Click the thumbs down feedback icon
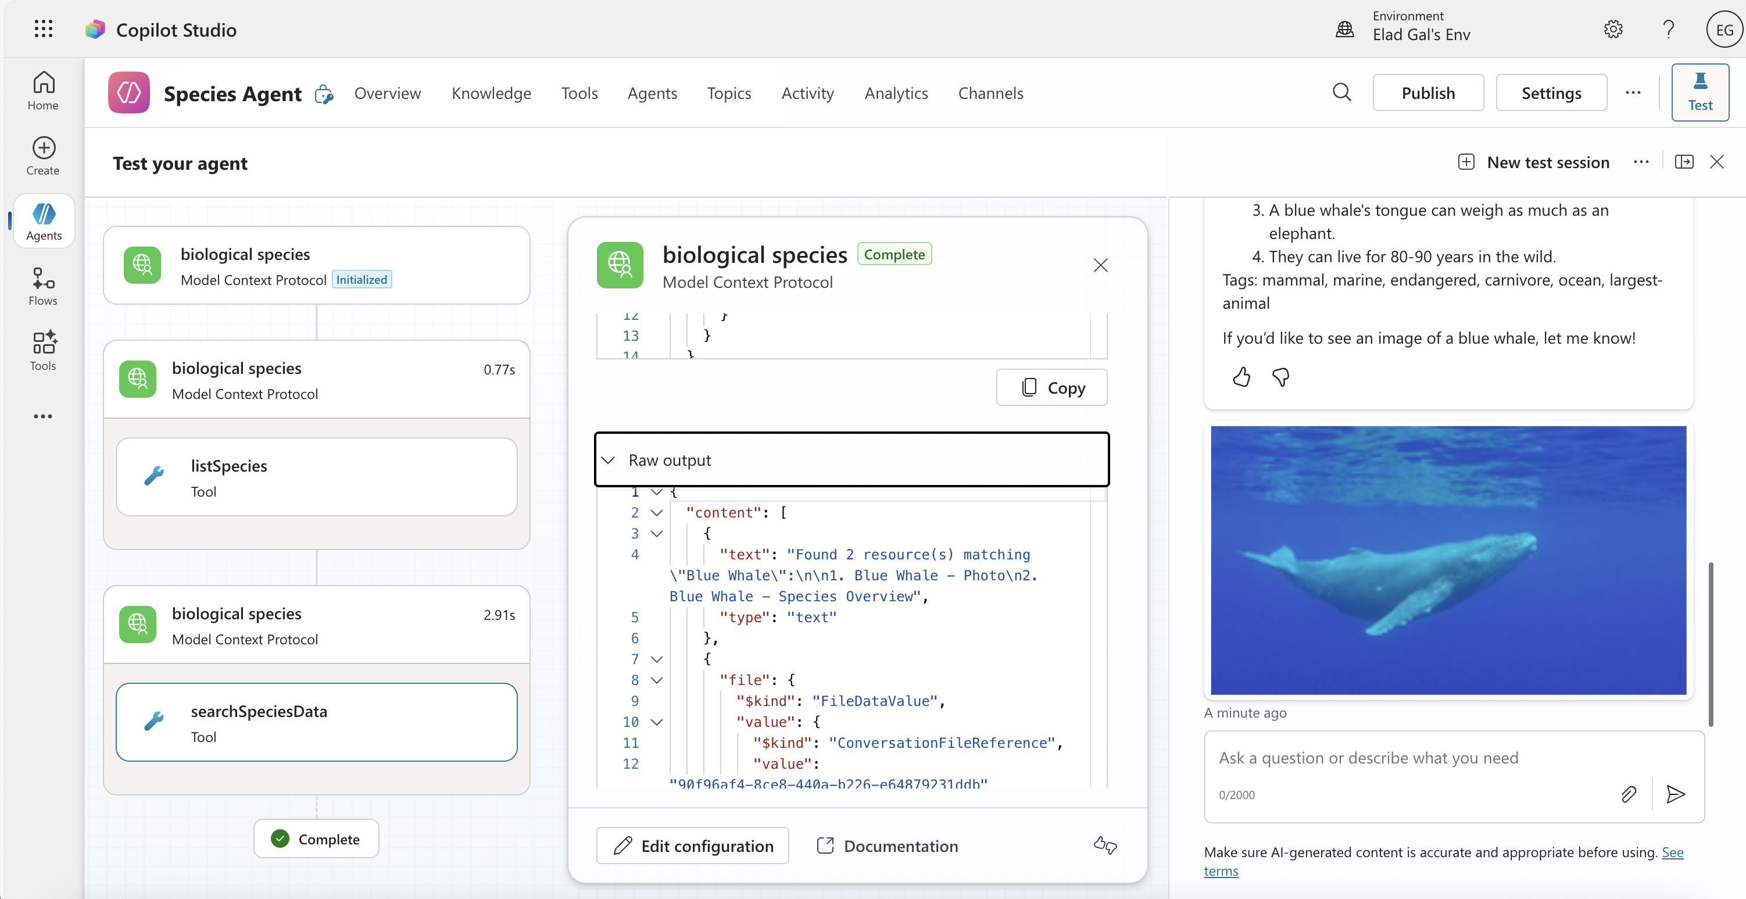The image size is (1746, 899). [x=1280, y=377]
